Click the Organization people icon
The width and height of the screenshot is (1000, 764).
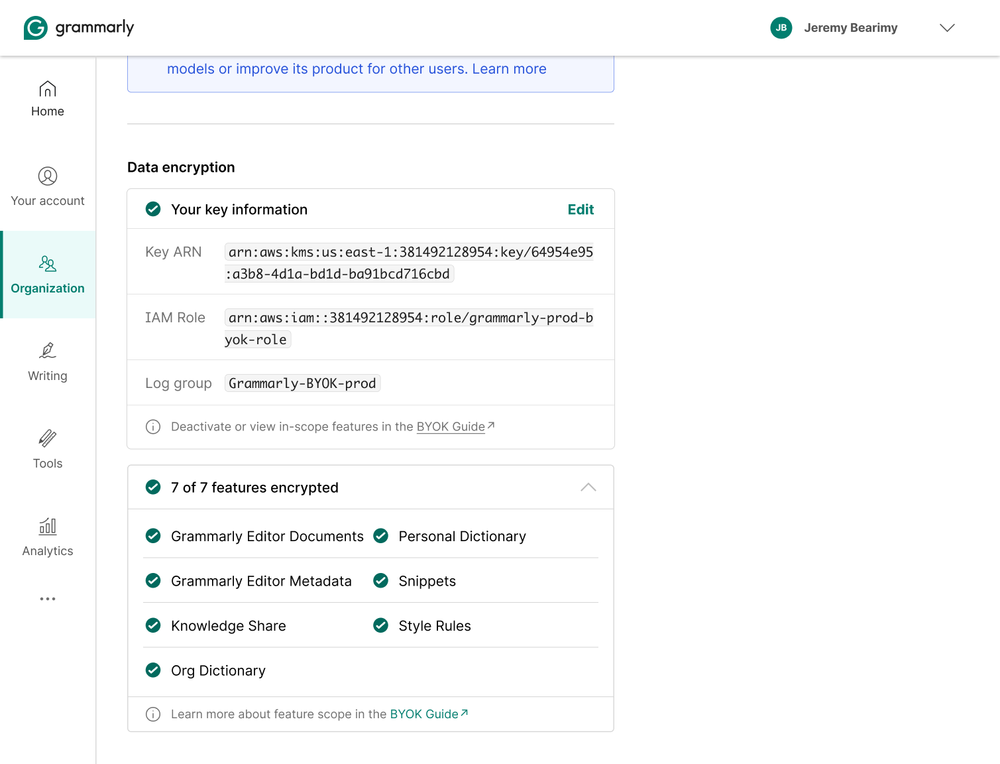(47, 265)
